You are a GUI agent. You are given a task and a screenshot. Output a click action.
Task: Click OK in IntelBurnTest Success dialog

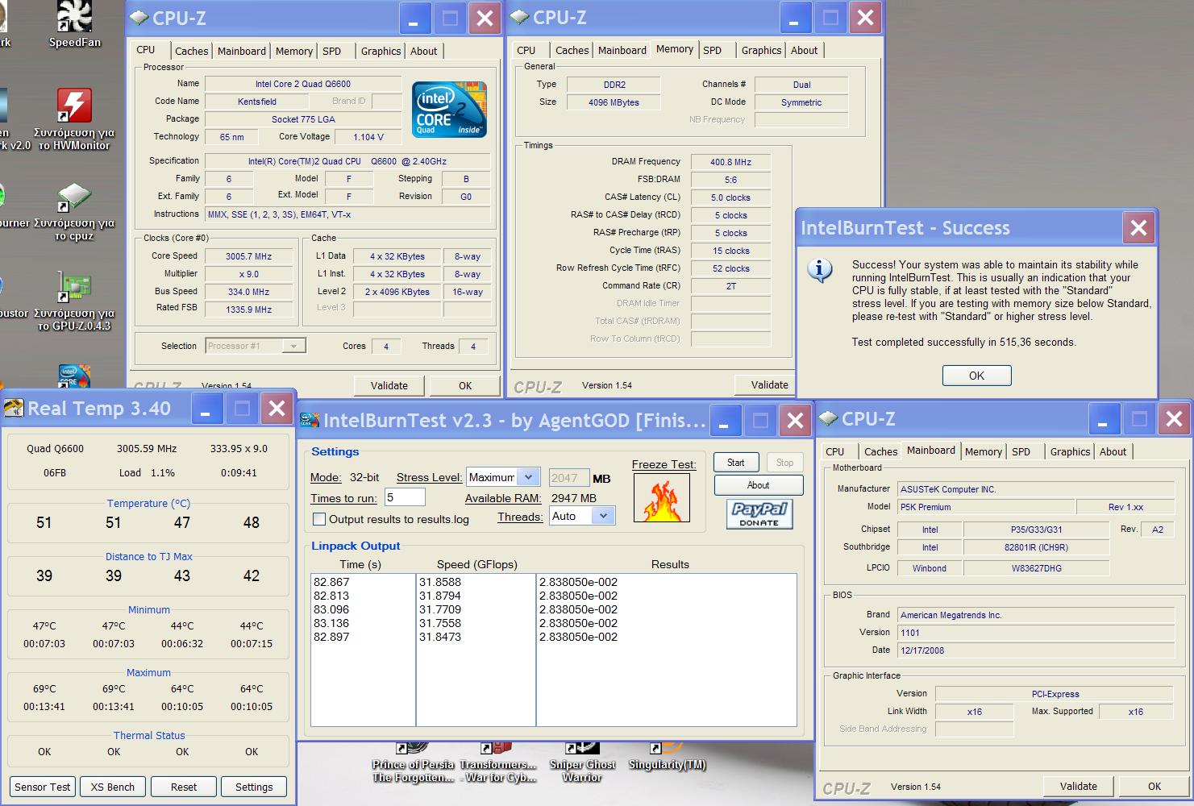[976, 376]
